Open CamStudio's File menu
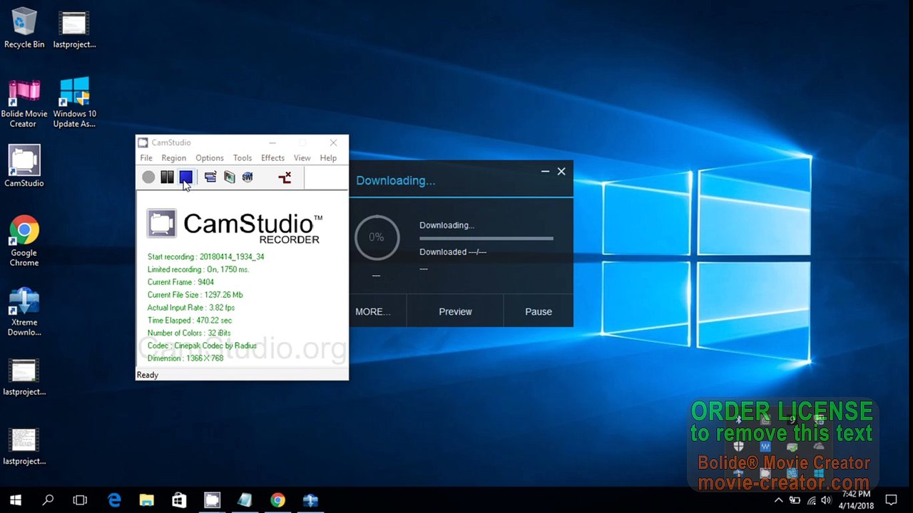 (146, 158)
